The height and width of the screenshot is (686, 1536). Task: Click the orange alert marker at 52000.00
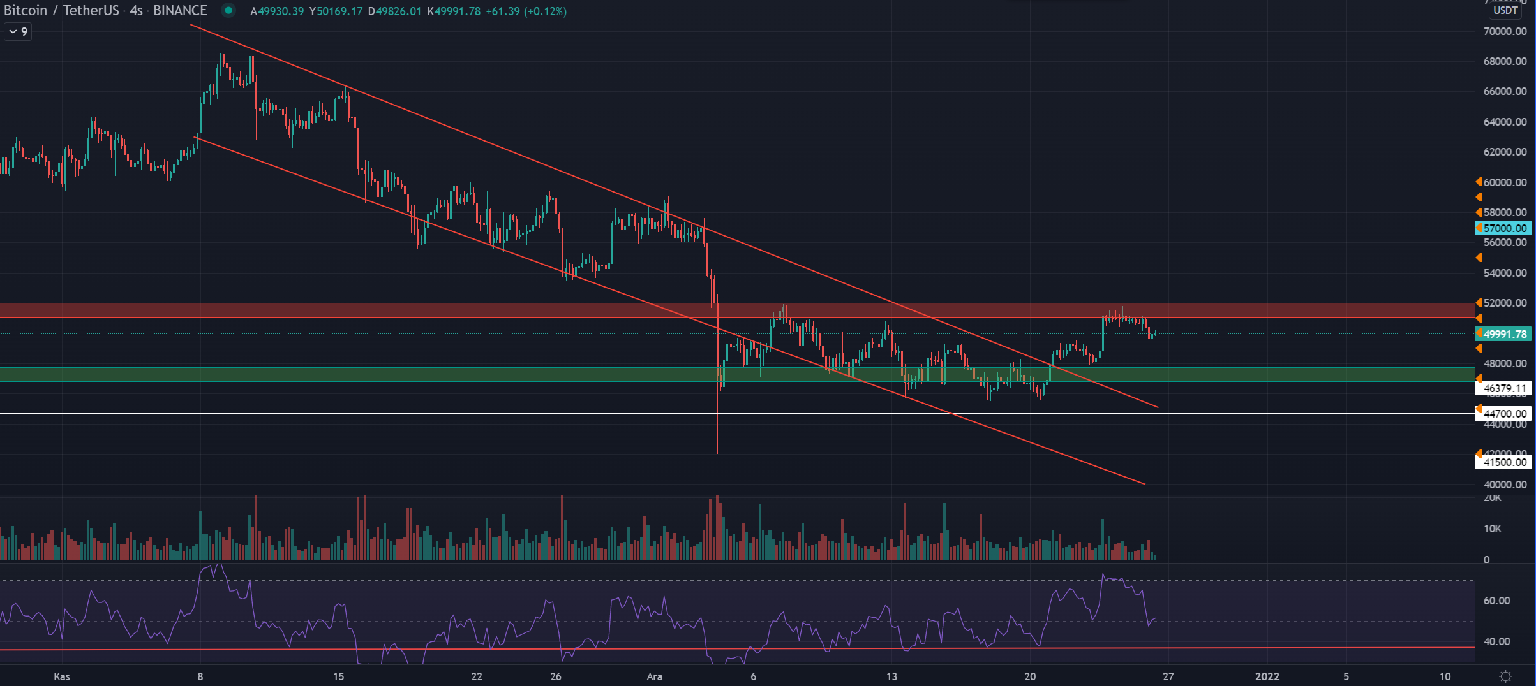1479,303
